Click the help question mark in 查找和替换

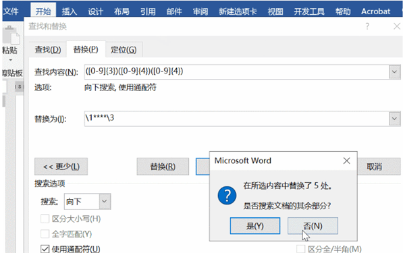[x=367, y=26]
